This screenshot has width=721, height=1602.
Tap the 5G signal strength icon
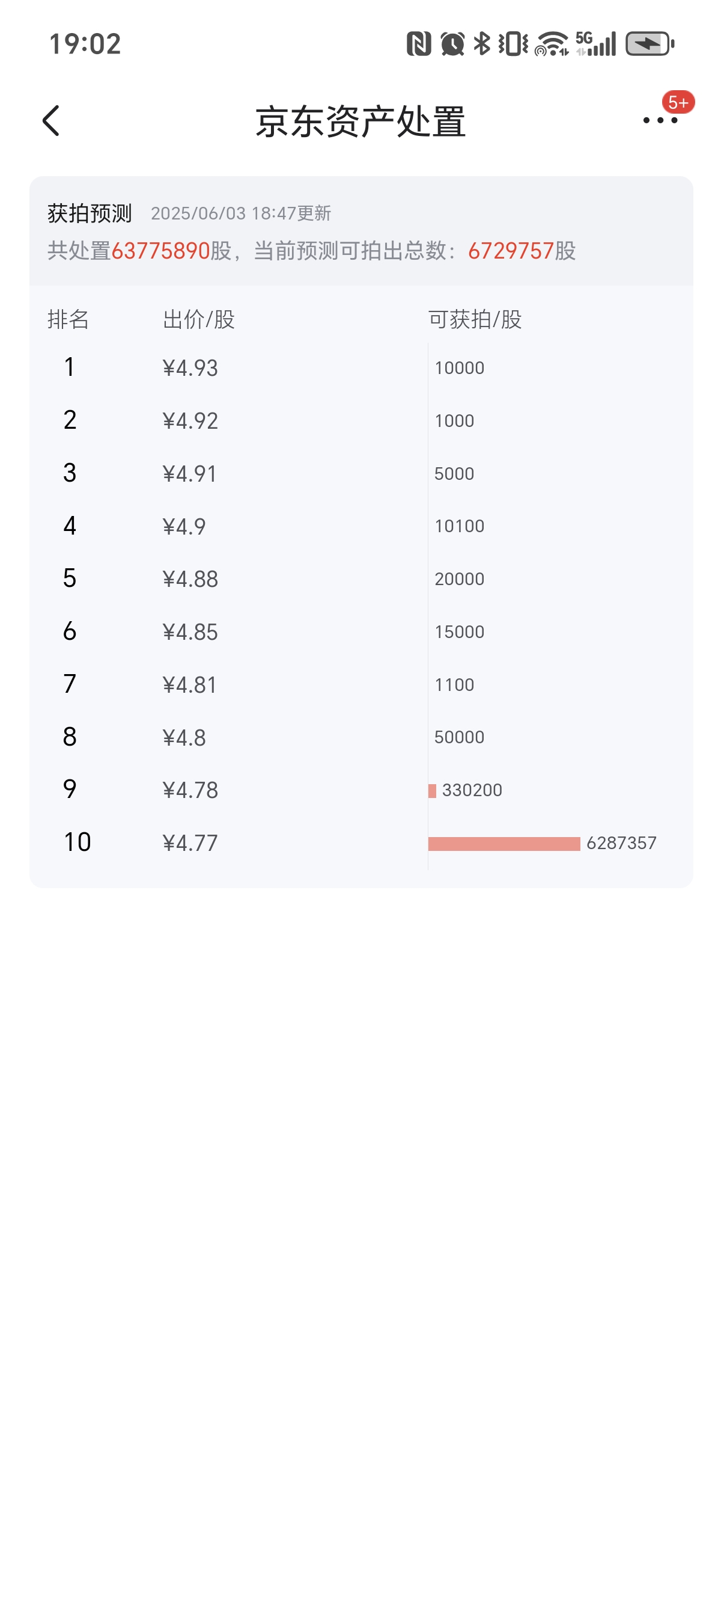[595, 44]
